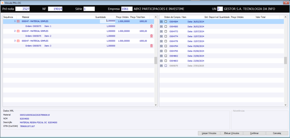
Task: Click purchase orders list scrollbar thumb
Action: [286, 60]
